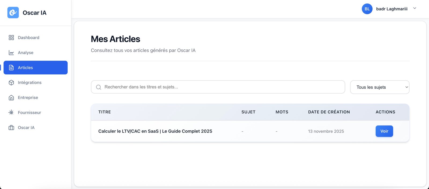
Task: Click the Oscar IA logo in top corner
Action: (13, 12)
